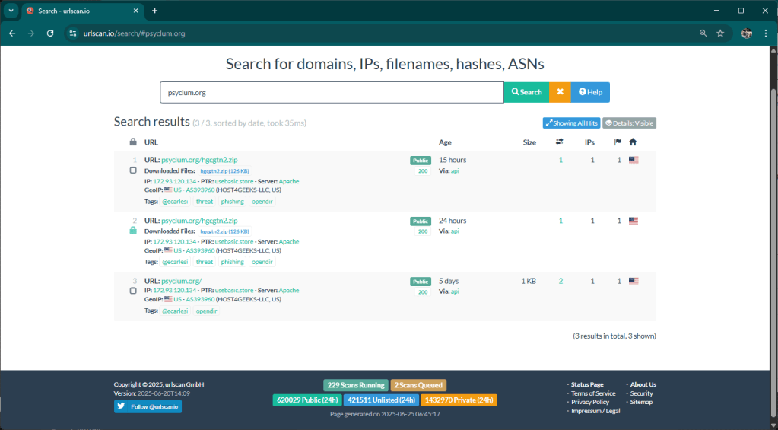Tick the checkbox for result 1
Screen dimensions: 778x430
(x=133, y=170)
